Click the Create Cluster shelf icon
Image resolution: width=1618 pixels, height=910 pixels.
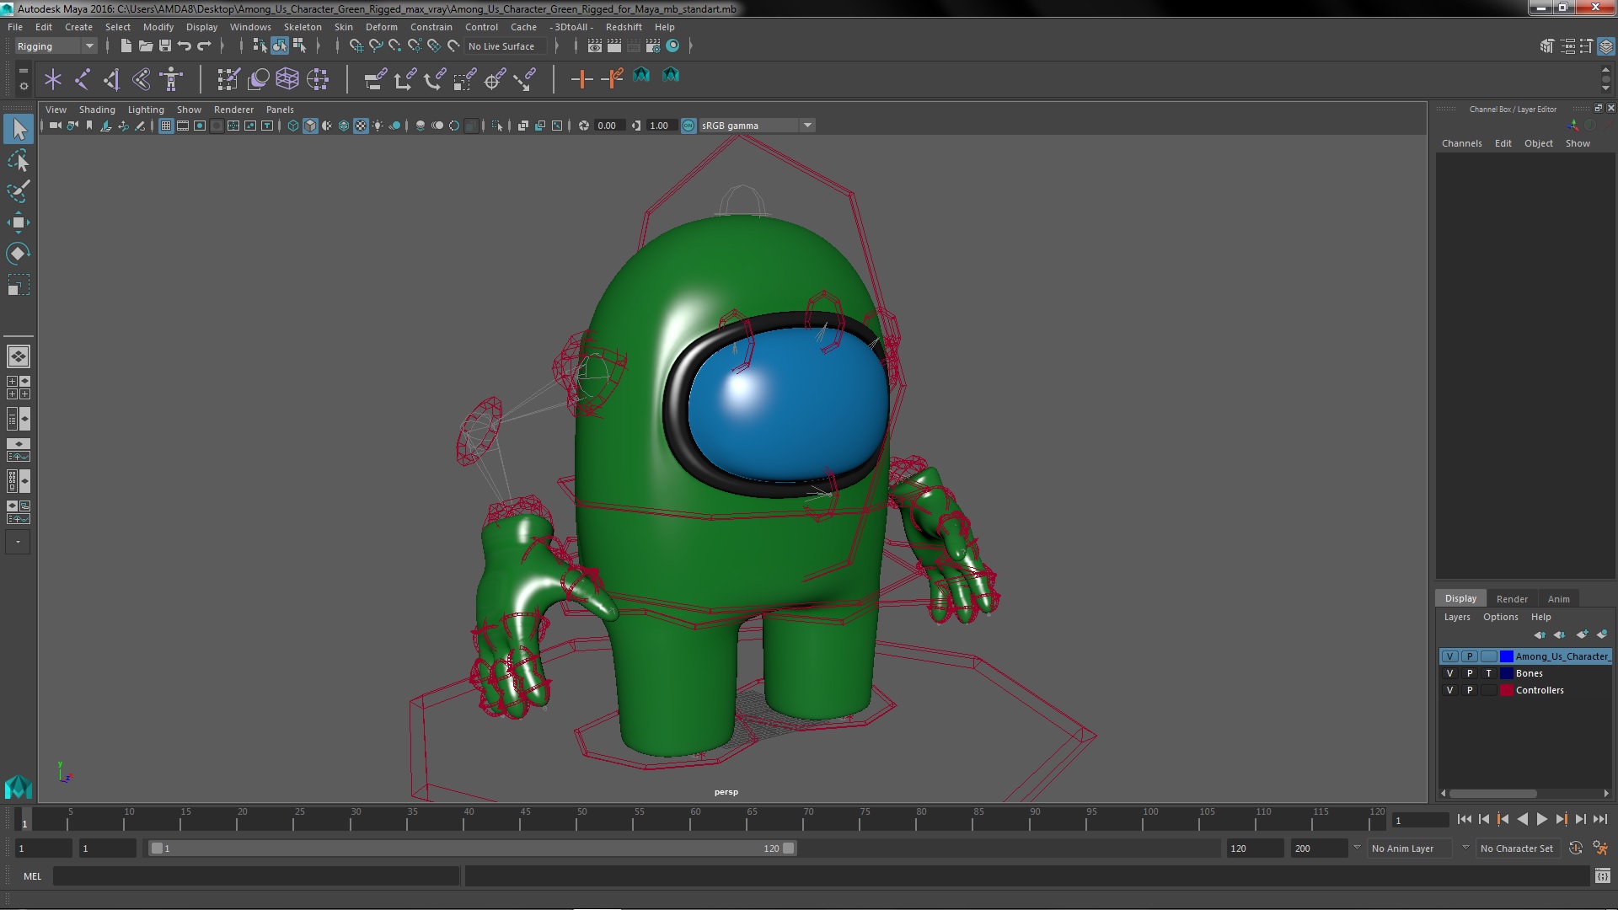click(318, 79)
